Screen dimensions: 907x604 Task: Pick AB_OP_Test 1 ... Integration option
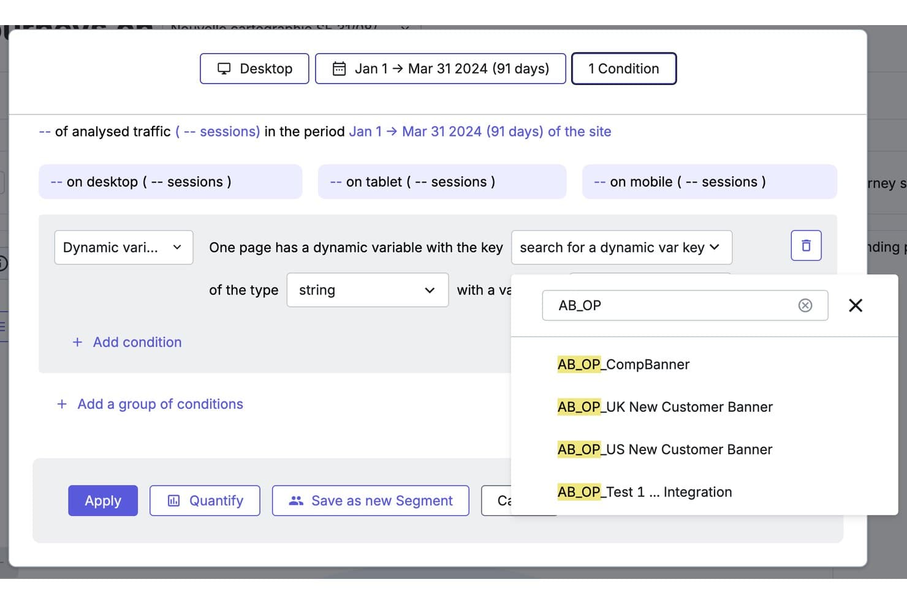click(645, 492)
